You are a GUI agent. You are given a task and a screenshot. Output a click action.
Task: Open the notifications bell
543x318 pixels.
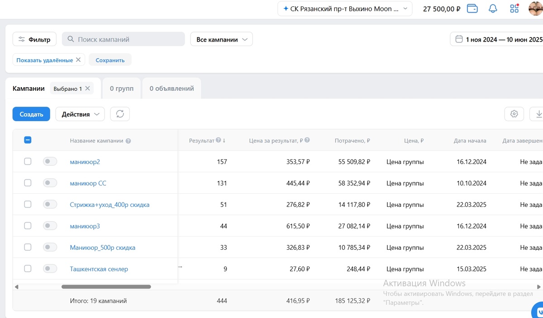click(493, 9)
